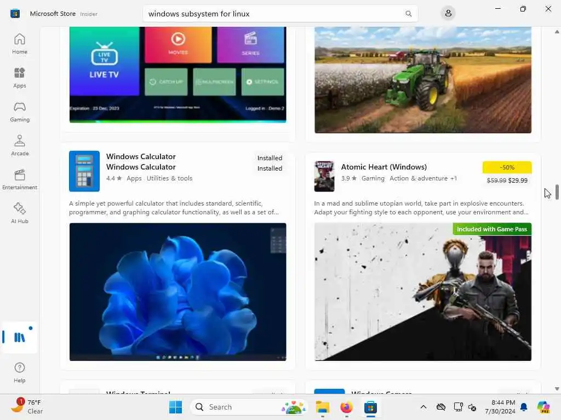Click the Atomic Heart 3.9 rating

[x=349, y=178]
